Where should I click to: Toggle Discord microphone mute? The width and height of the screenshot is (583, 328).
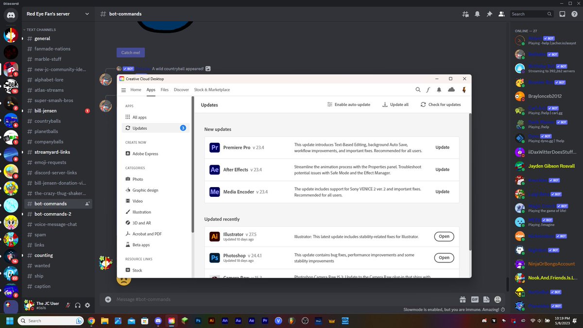pyautogui.click(x=69, y=305)
